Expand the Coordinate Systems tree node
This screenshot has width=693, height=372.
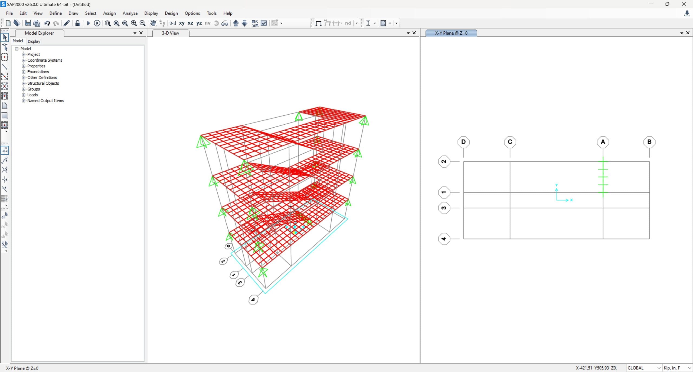[x=24, y=60]
